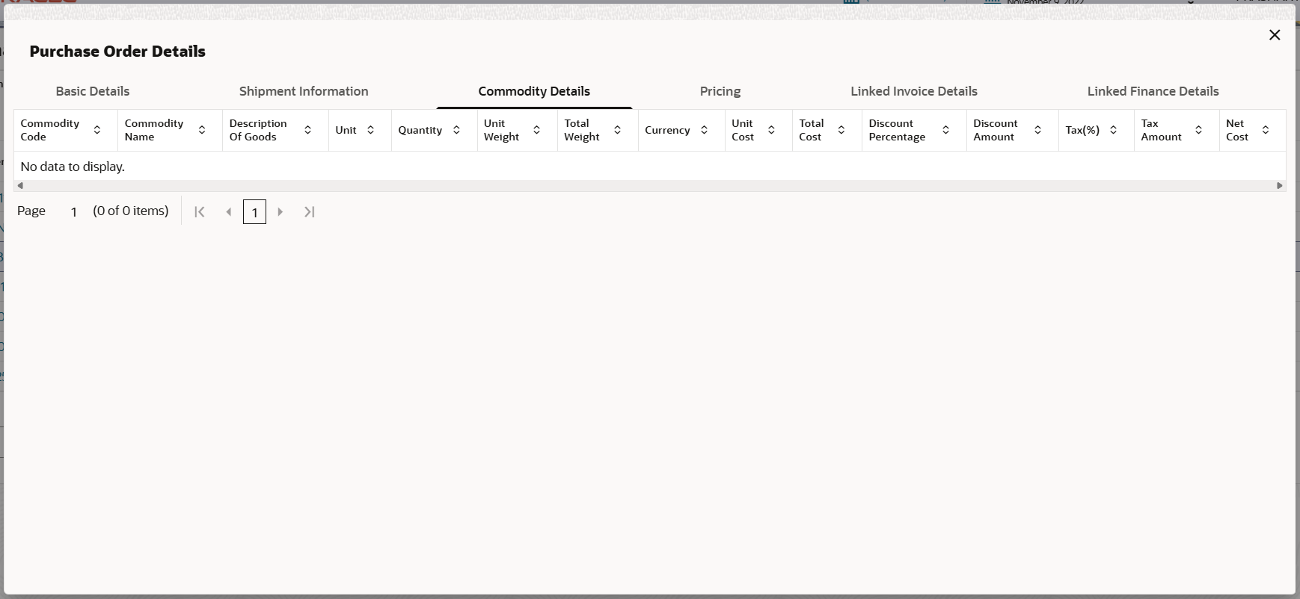1300x599 pixels.
Task: View Linked Invoice Details tab
Action: click(x=914, y=91)
